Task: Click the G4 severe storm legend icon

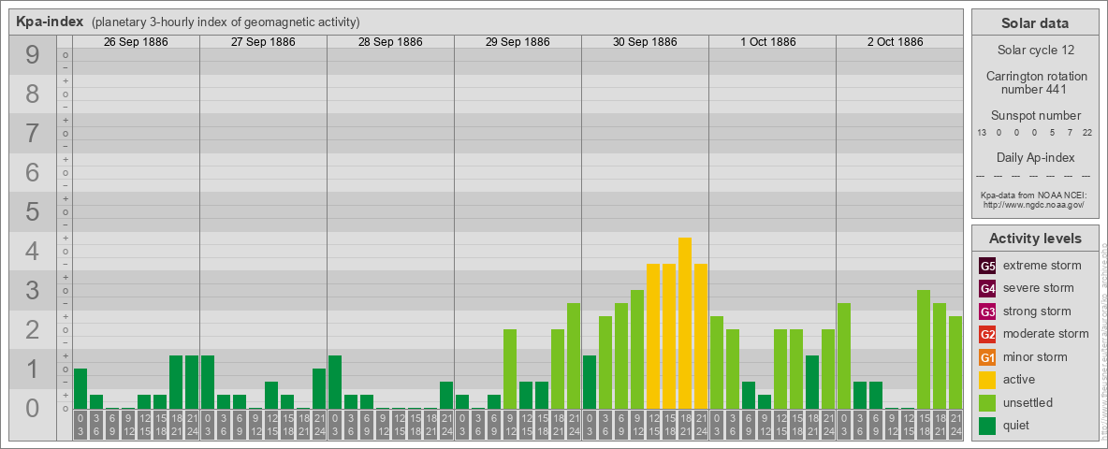Action: tap(987, 289)
